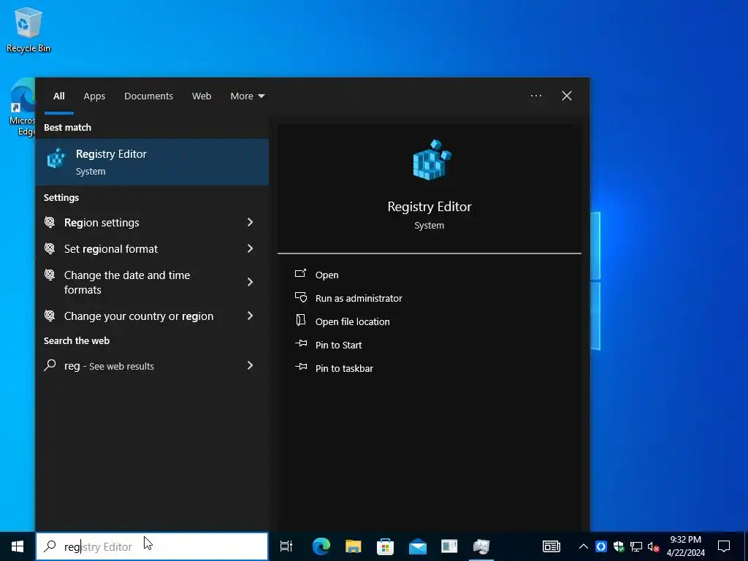Click the Run as administrator shield icon
748x561 pixels.
coord(300,297)
